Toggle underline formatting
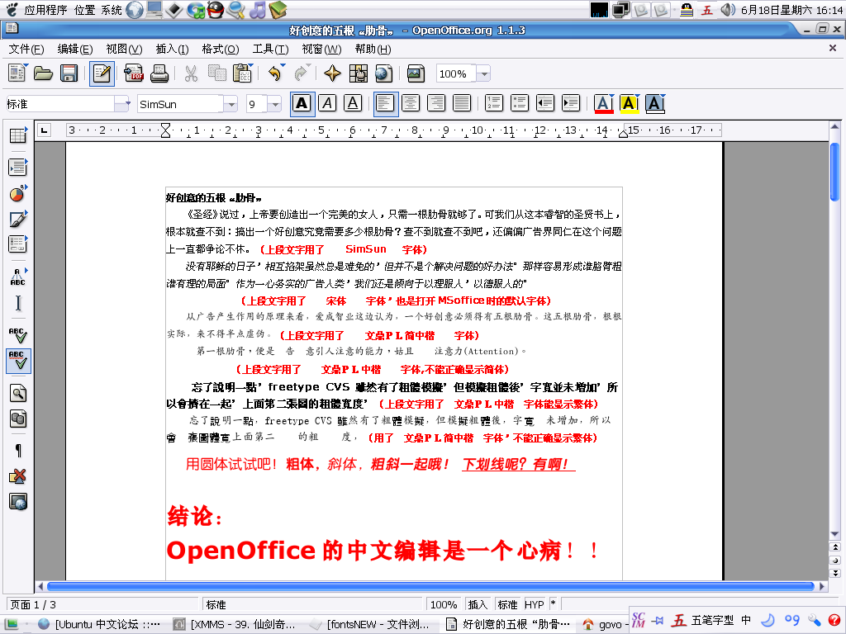 coord(353,103)
